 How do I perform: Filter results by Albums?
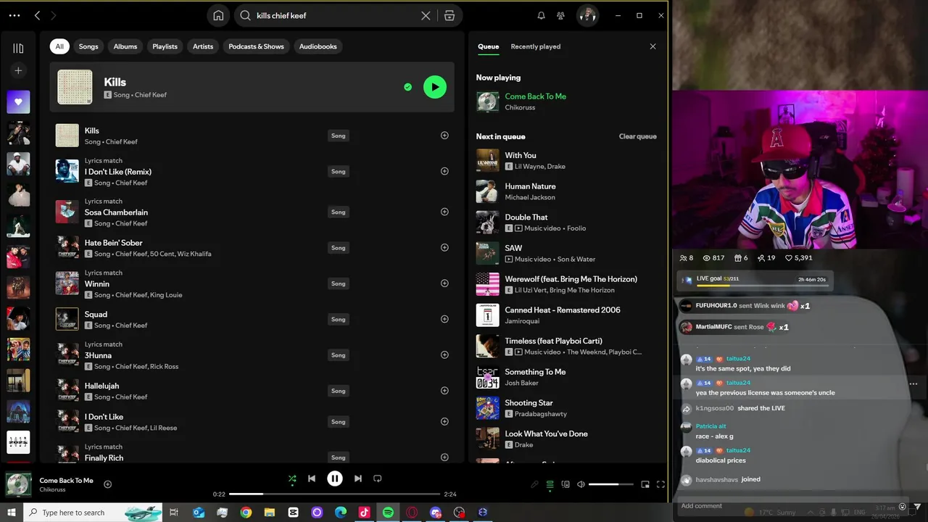pyautogui.click(x=125, y=46)
